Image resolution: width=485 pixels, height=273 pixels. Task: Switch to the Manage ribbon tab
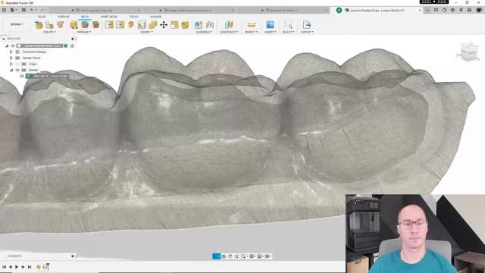(x=156, y=17)
